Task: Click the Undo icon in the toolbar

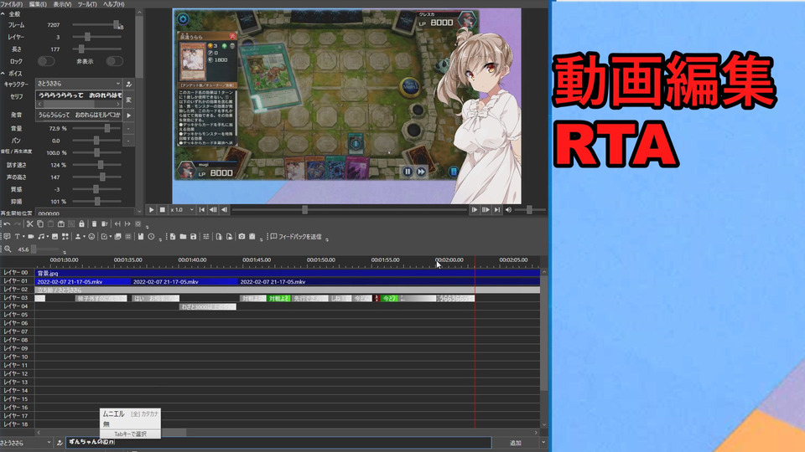Action: point(8,224)
